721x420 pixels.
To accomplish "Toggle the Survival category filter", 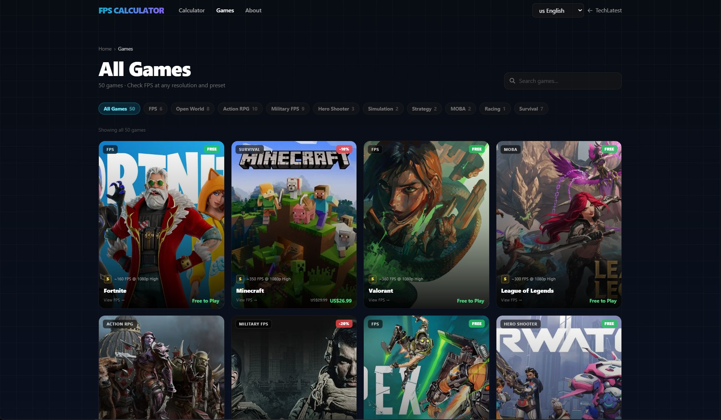I will coord(531,109).
